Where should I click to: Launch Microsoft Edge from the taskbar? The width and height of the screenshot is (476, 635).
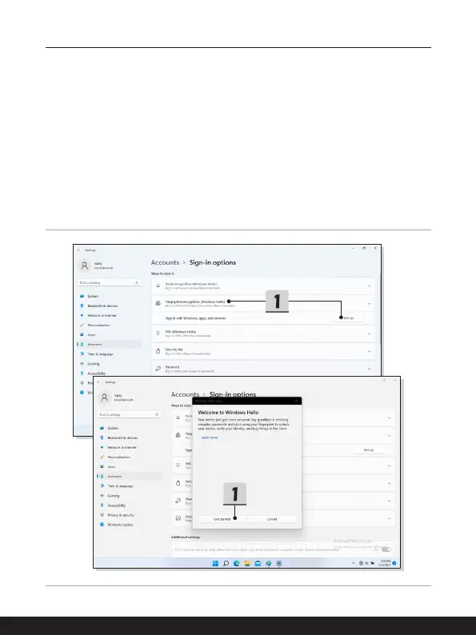coord(237,563)
